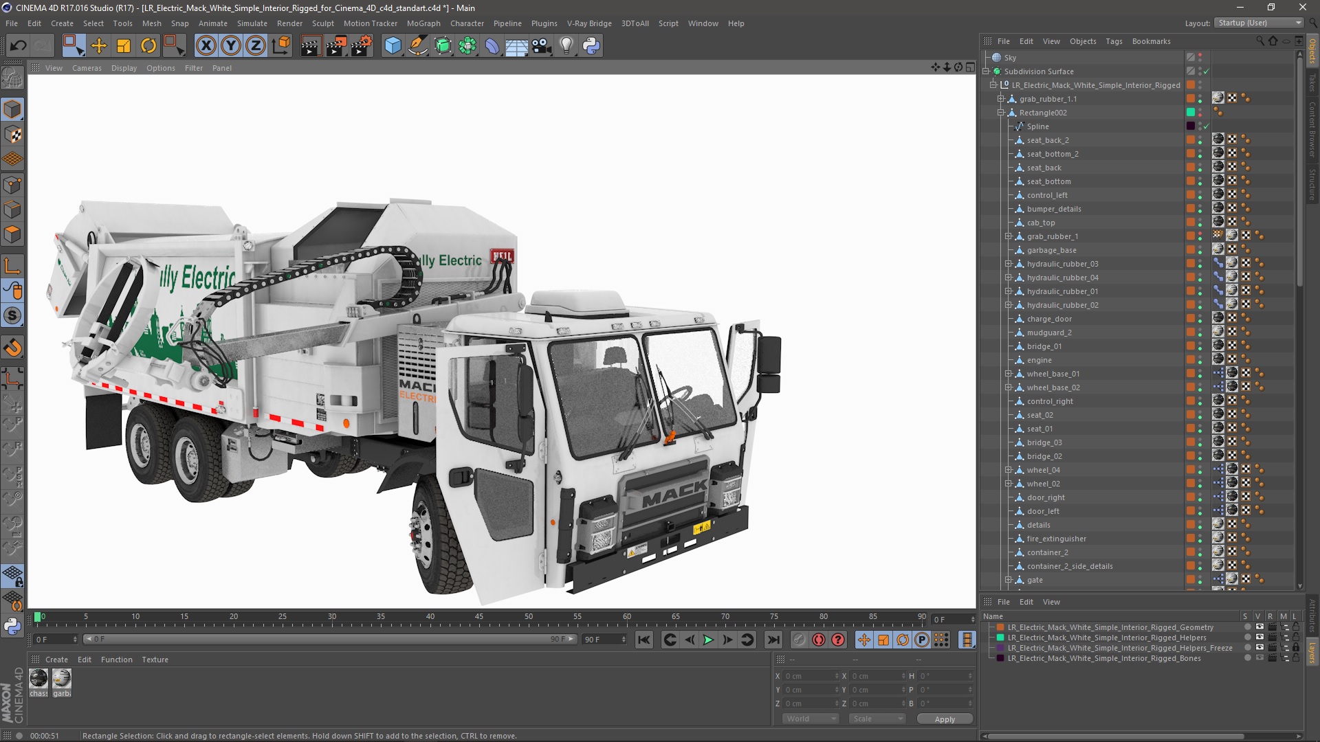Toggle visibility of Bones layer
This screenshot has width=1320, height=742.
[1259, 657]
